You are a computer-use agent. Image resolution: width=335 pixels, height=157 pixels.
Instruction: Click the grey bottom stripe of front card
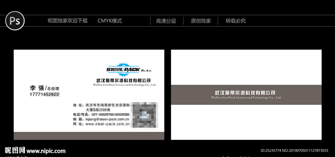pyautogui.click(x=89, y=136)
